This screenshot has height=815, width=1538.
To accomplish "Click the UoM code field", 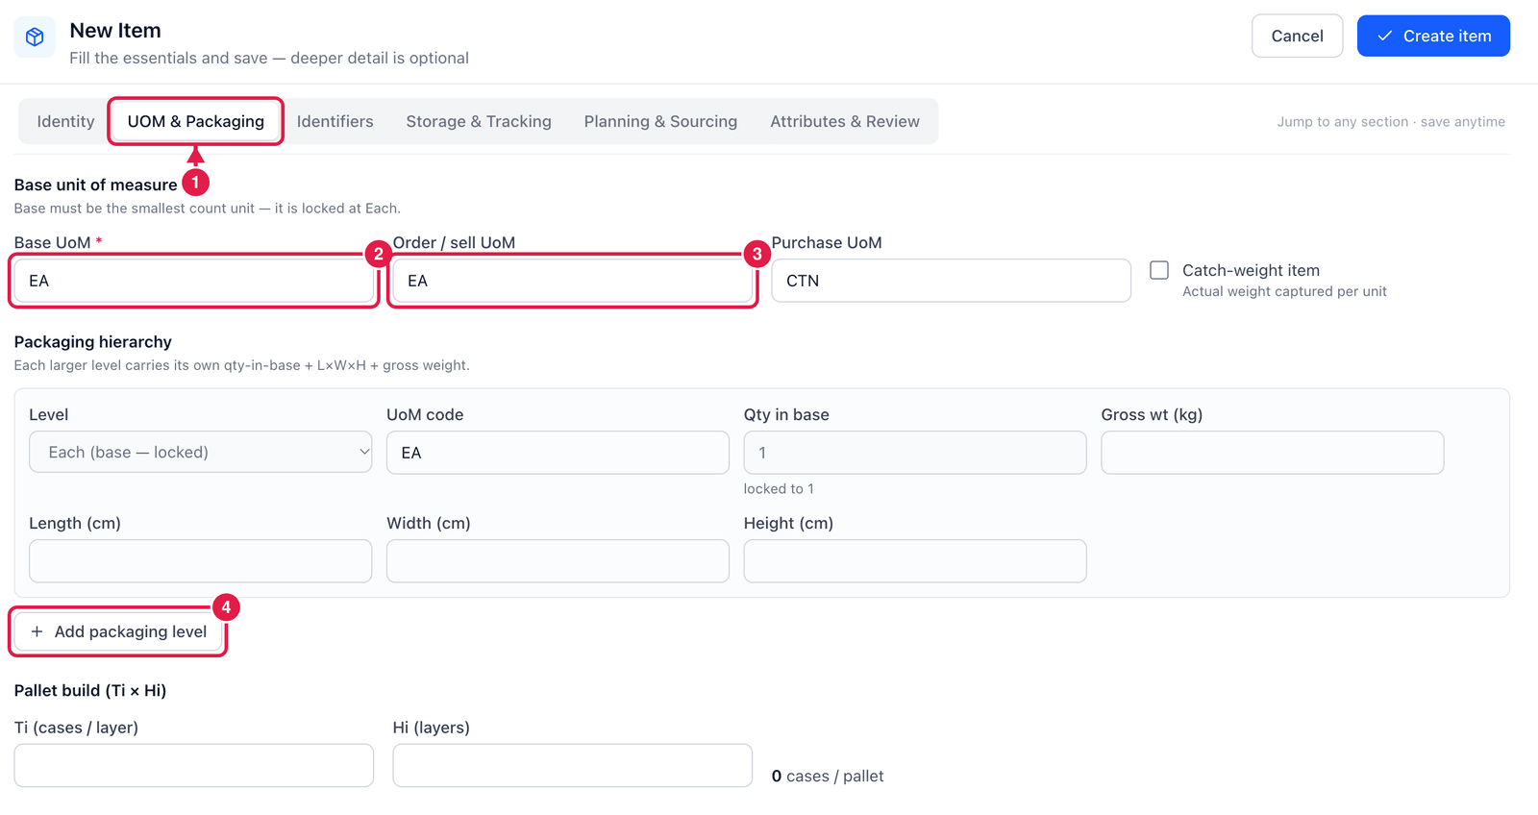I will tap(558, 452).
